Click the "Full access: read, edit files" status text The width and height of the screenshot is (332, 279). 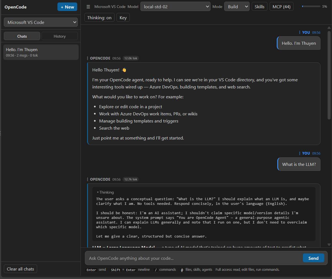[247, 270]
